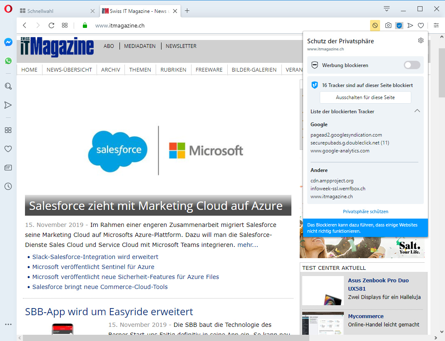
Task: Open sidebar setup three-dots menu
Action: click(8, 324)
